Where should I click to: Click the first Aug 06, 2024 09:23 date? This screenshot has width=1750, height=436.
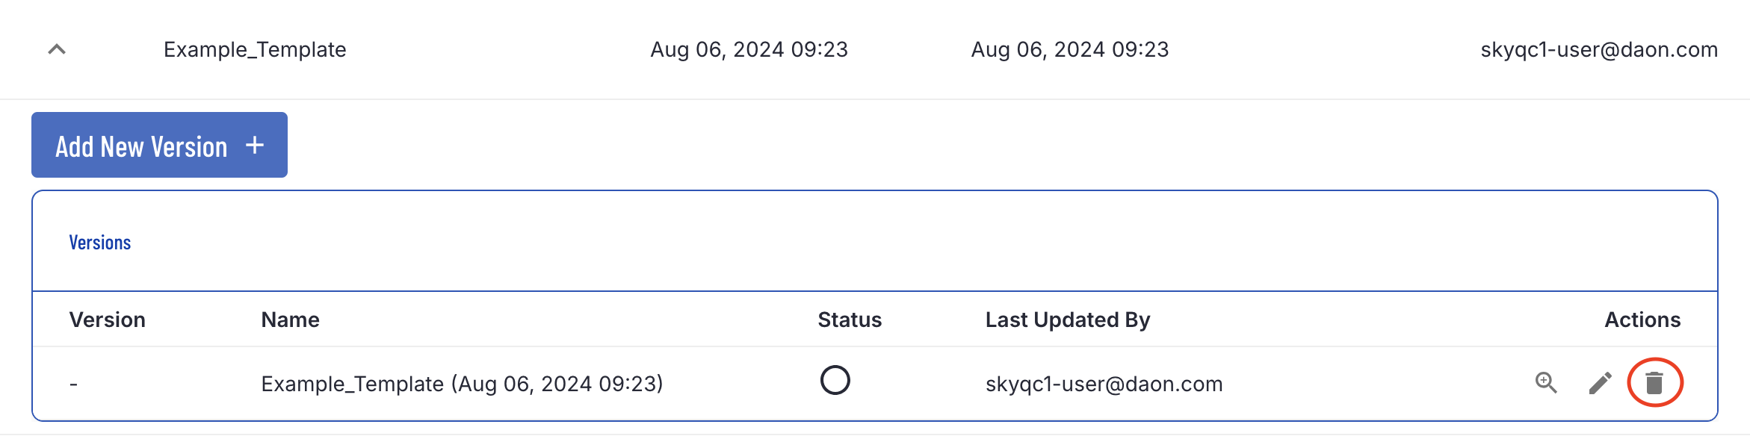tap(749, 50)
